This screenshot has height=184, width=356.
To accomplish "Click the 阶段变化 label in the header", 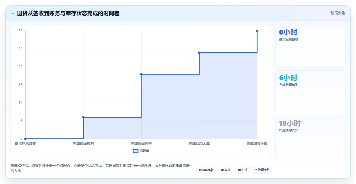I will coord(338,13).
